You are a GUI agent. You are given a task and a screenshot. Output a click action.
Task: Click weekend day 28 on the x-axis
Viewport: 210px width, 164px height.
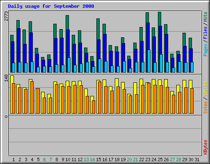click(178, 159)
